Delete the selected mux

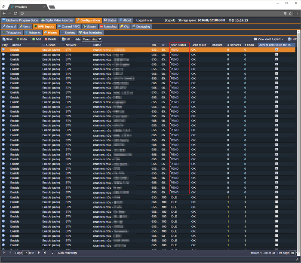tap(50, 39)
